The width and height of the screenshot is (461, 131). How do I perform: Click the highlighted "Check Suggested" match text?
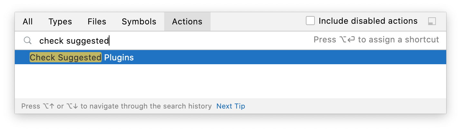pyautogui.click(x=65, y=57)
